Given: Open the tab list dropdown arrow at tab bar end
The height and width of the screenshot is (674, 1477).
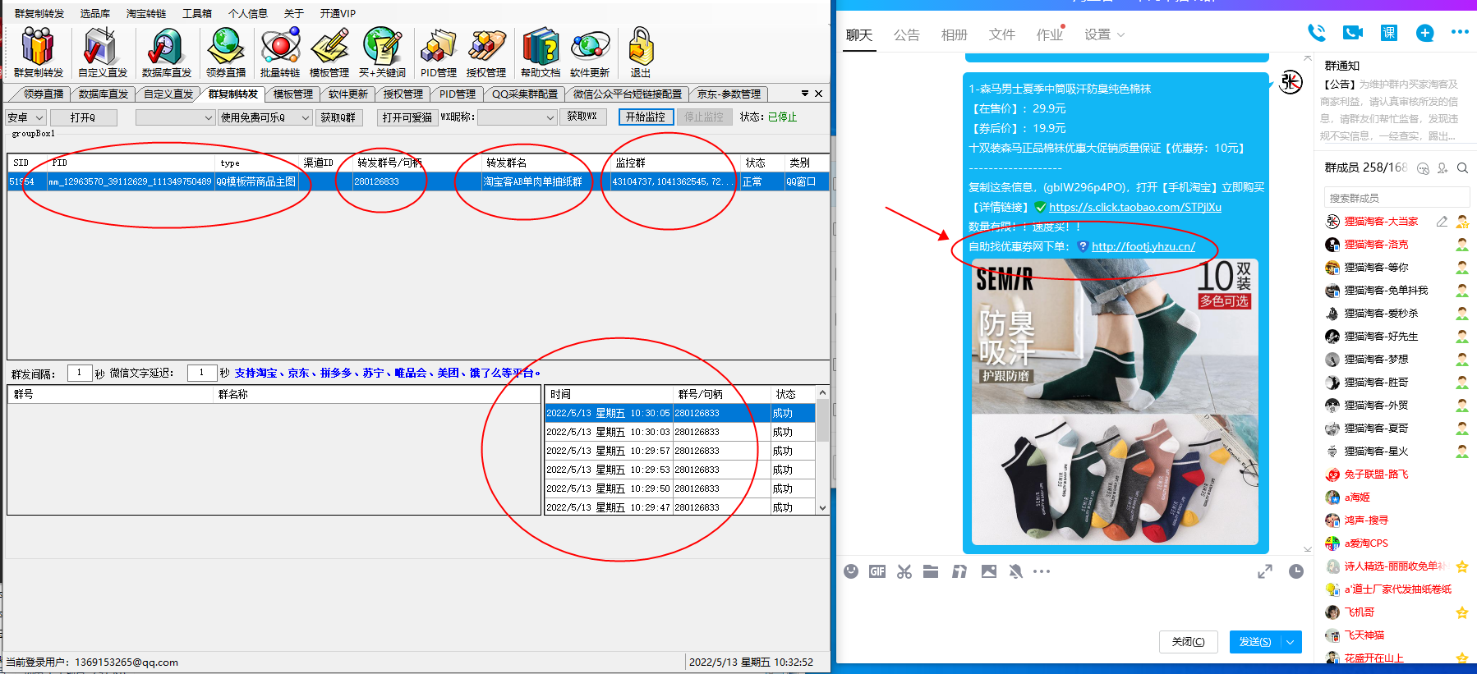Looking at the screenshot, I should pyautogui.click(x=805, y=94).
